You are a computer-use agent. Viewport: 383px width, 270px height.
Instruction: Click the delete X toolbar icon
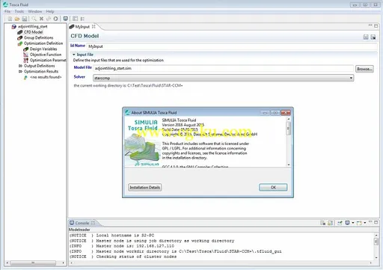pos(41,19)
